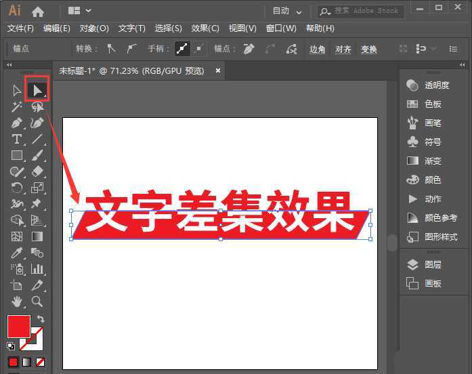Select the Type tool
The width and height of the screenshot is (472, 374).
tap(17, 139)
